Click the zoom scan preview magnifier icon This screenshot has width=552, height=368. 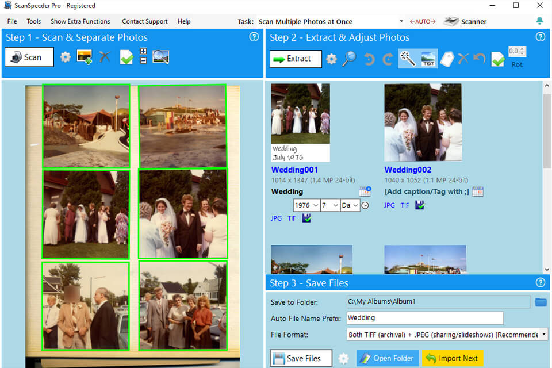point(160,57)
